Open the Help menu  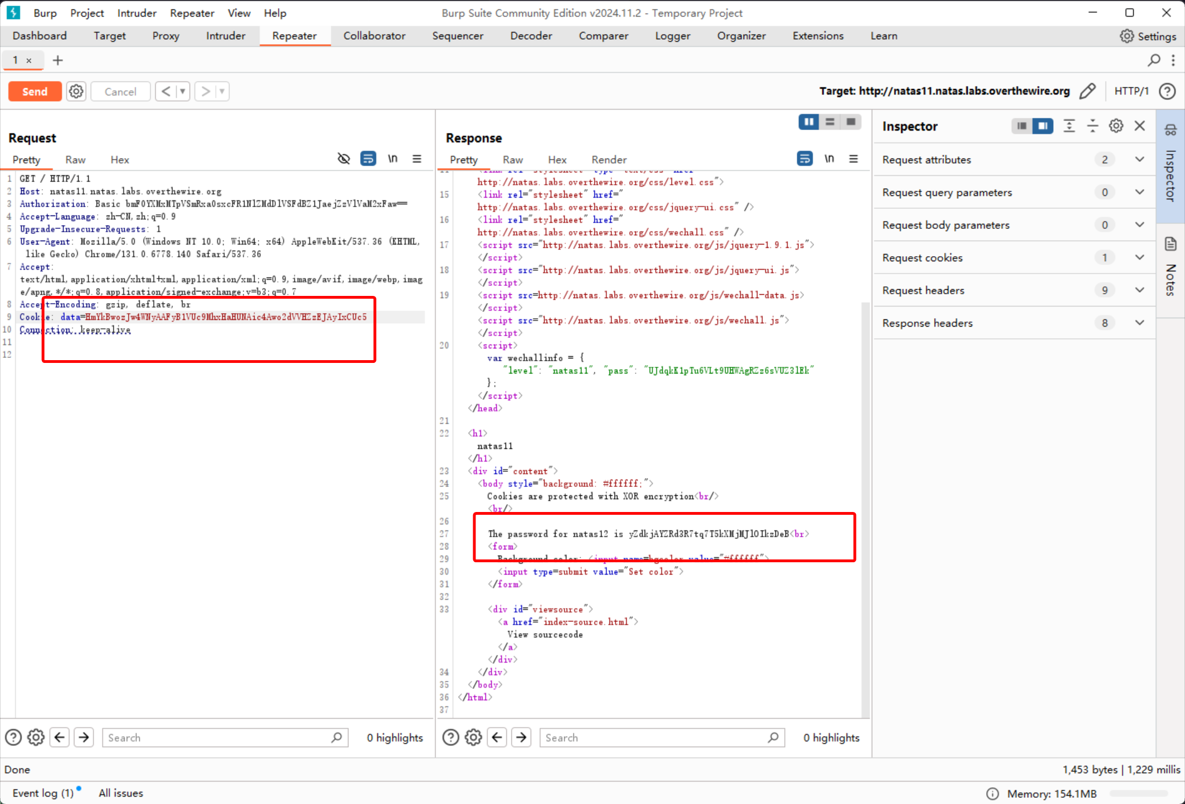point(275,13)
